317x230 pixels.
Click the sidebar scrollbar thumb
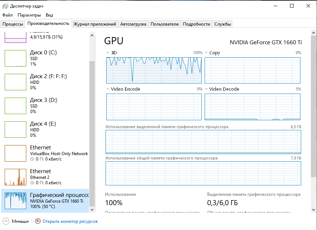[x=92, y=133]
